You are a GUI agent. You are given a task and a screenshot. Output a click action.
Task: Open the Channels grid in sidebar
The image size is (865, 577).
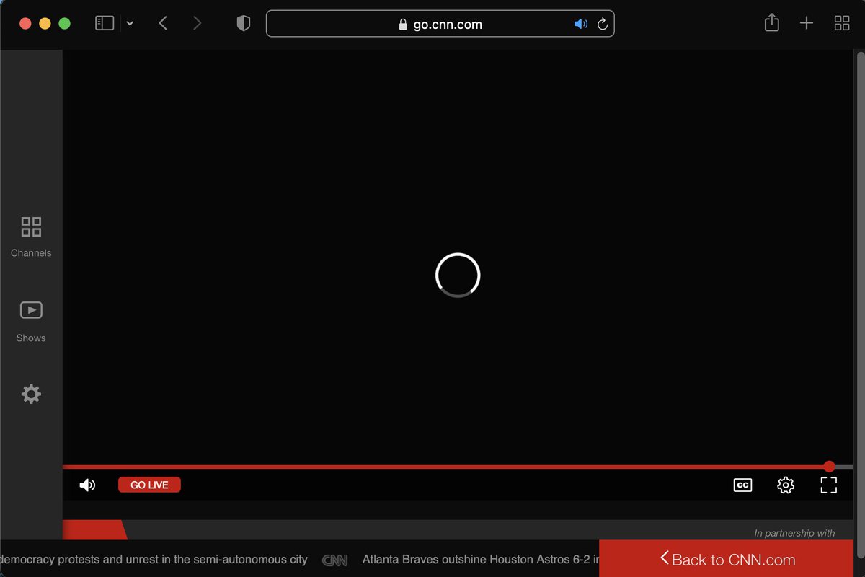31,237
